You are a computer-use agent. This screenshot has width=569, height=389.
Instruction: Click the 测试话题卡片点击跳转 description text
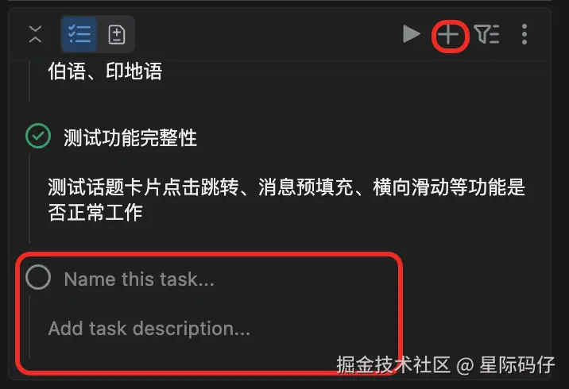pos(287,199)
